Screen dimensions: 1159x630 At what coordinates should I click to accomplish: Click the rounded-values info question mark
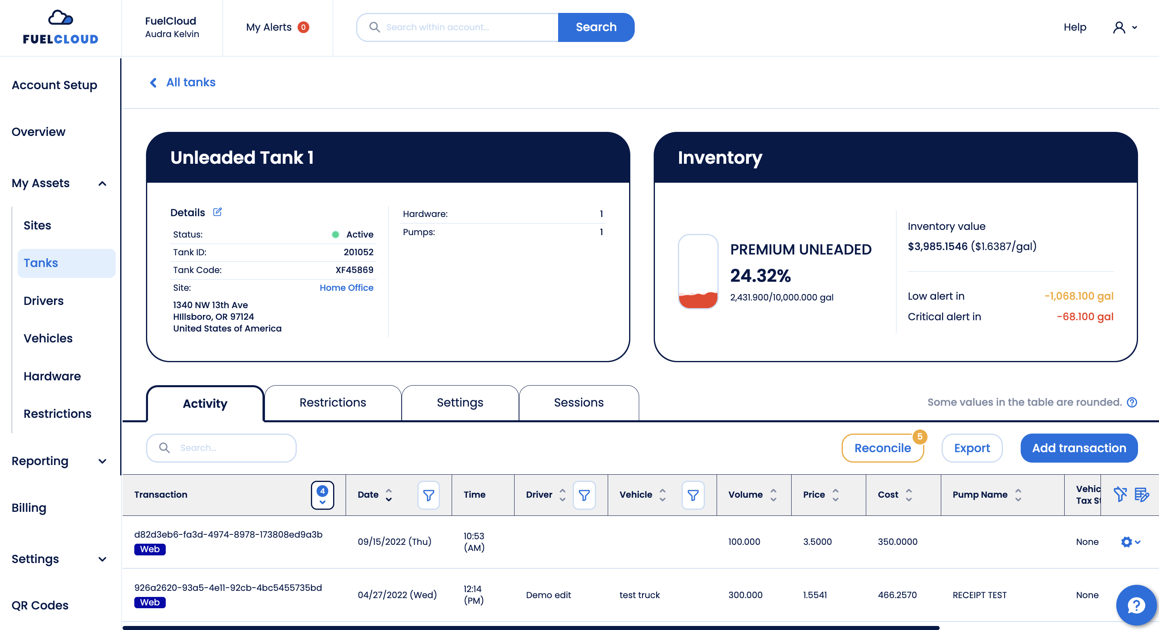pyautogui.click(x=1133, y=402)
